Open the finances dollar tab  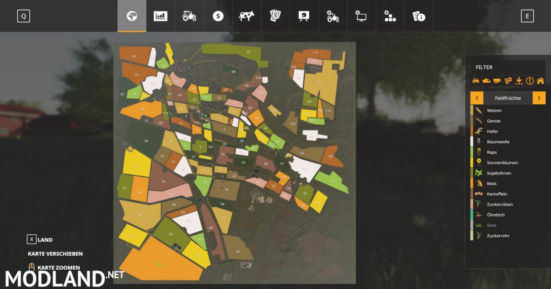click(x=218, y=16)
